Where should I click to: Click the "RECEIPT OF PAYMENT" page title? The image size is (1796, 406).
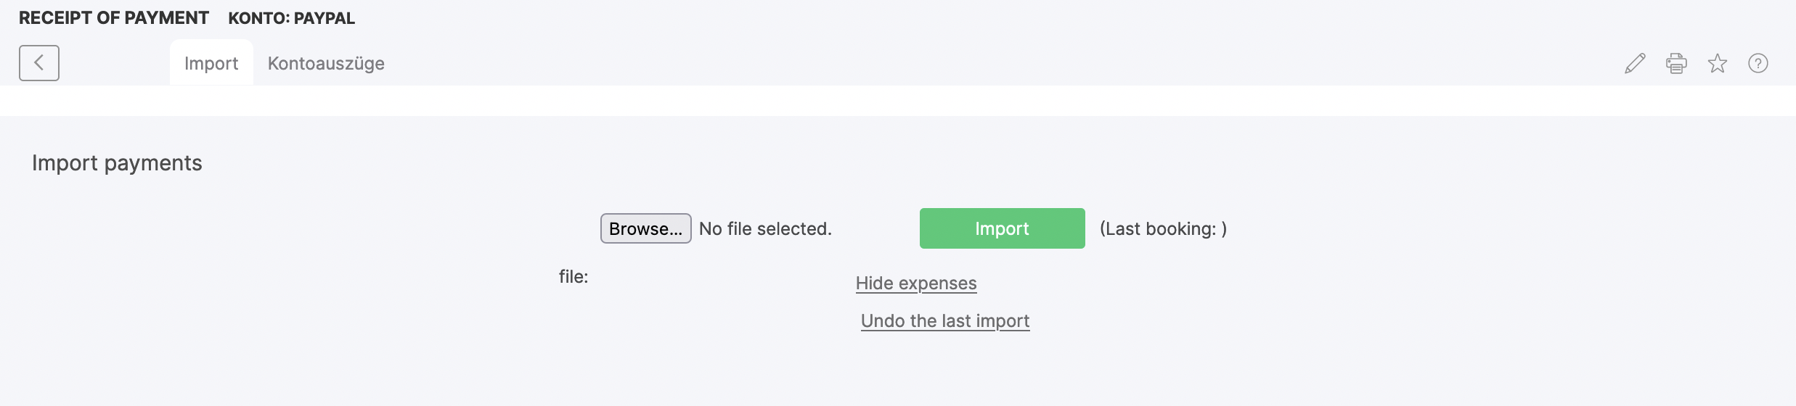coord(114,18)
